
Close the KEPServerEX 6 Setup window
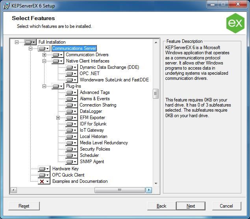(x=238, y=4)
